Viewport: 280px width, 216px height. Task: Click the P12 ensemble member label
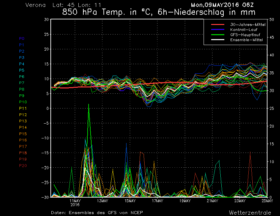click(23, 115)
